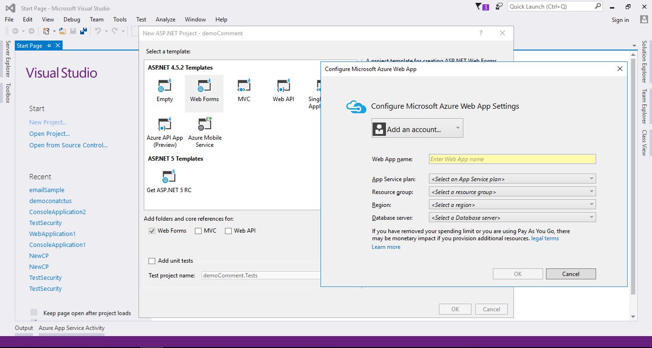Open the Analyze menu
Screen dimensions: 652x348
pos(165,20)
